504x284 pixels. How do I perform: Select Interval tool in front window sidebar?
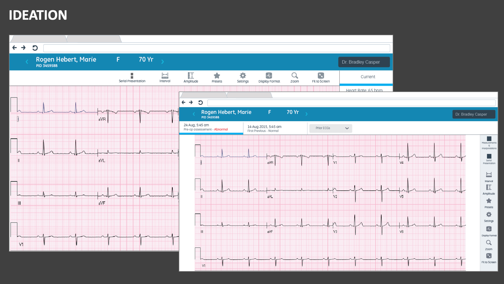(x=489, y=177)
